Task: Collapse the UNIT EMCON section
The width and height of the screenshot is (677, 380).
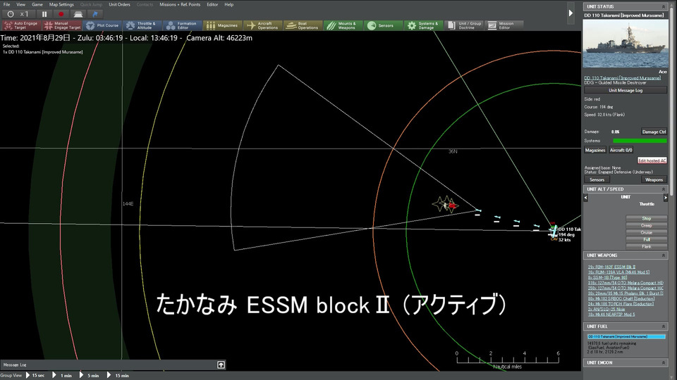Action: (663, 363)
